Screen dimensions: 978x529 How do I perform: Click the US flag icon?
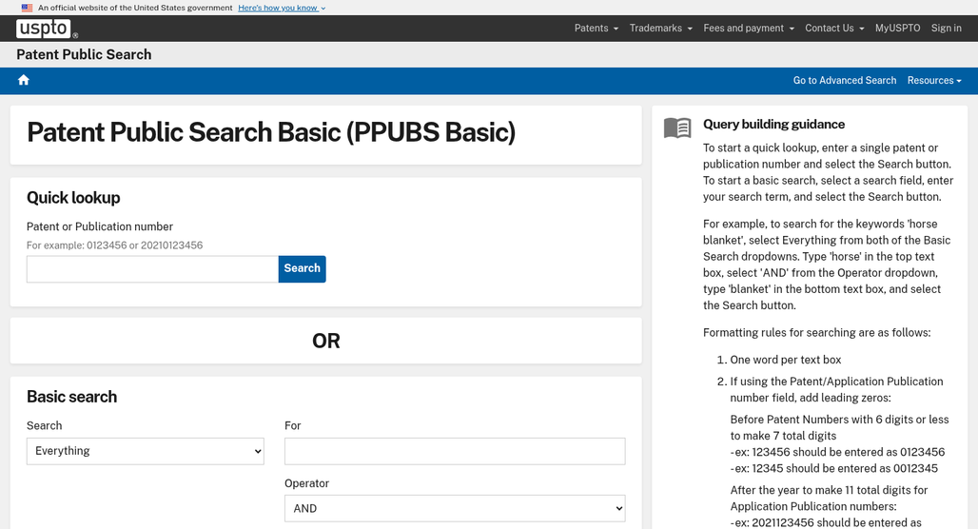[27, 9]
